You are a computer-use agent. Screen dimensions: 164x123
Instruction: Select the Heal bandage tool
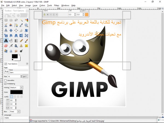pyautogui.click(x=26, y=46)
